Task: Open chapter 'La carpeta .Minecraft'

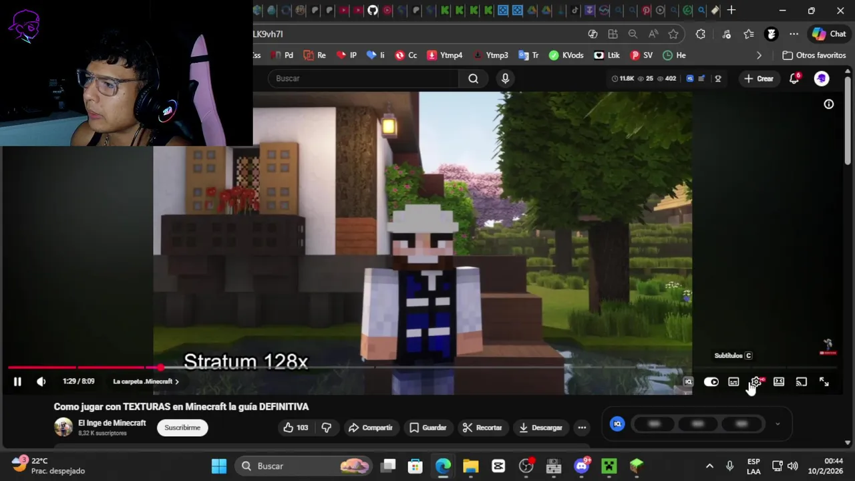Action: [x=146, y=381]
